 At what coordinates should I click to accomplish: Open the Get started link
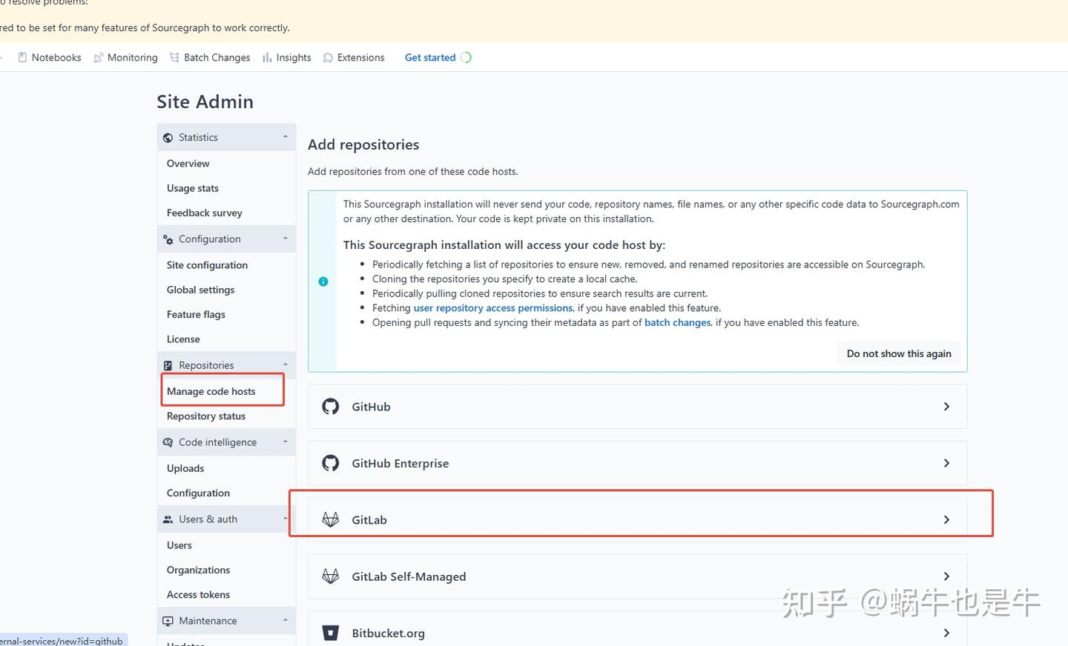[x=430, y=57]
